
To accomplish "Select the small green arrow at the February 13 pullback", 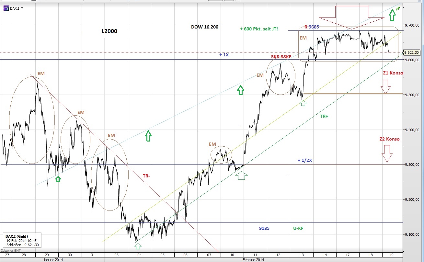I will [303, 103].
